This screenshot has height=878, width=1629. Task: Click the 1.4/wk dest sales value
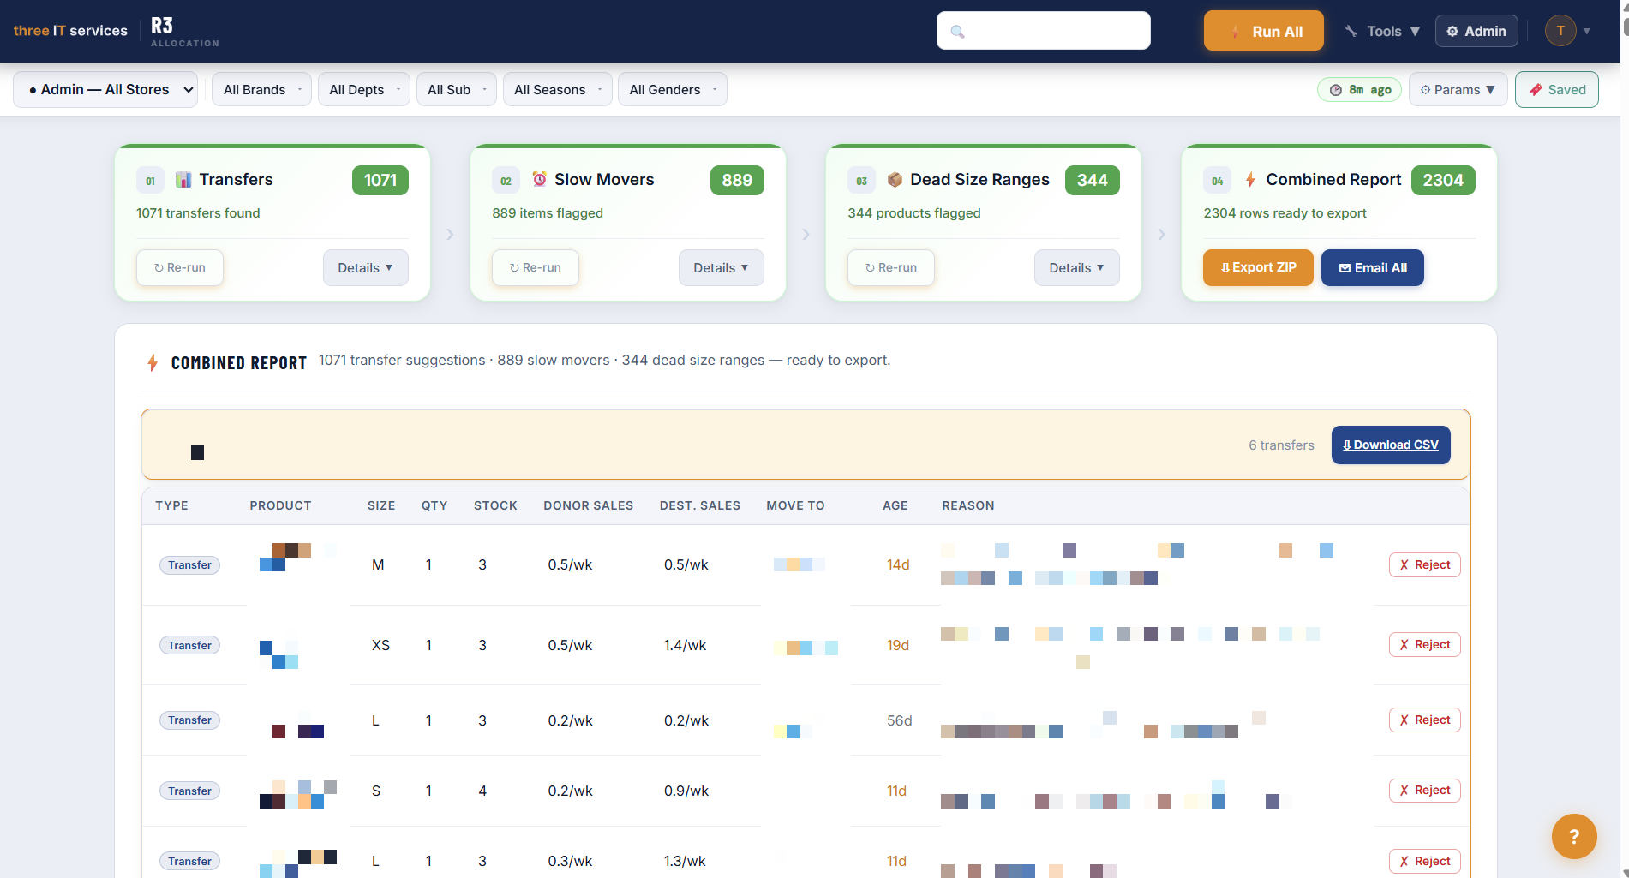[685, 645]
